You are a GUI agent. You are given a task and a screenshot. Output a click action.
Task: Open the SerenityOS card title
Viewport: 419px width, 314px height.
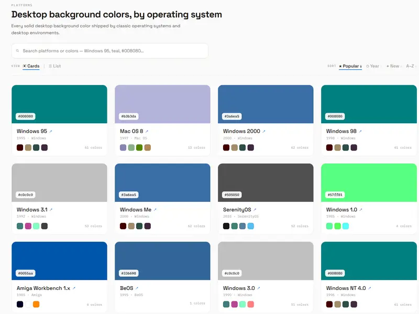(x=237, y=210)
